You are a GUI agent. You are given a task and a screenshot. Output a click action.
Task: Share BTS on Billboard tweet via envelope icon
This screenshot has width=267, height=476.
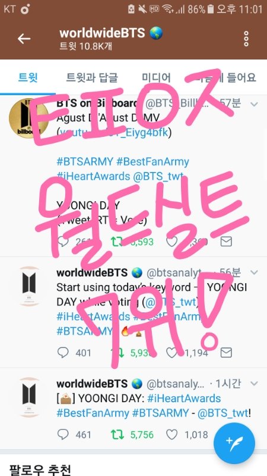click(226, 242)
